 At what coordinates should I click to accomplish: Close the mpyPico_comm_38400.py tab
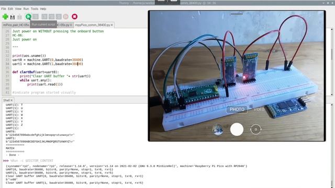coord(111,25)
